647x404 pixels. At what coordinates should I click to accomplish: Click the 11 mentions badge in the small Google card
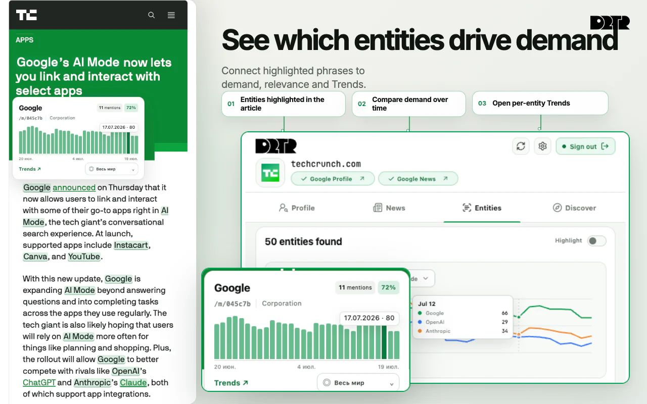pos(110,108)
